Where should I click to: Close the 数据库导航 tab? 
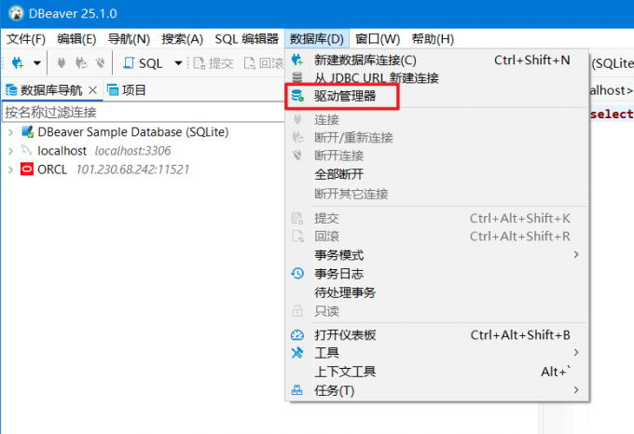coord(92,90)
